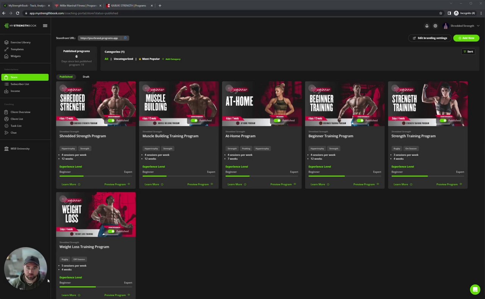Click the info icon beside Shredded Strength Learn More
Viewport: 485px width, 299px height.
pyautogui.click(x=79, y=185)
